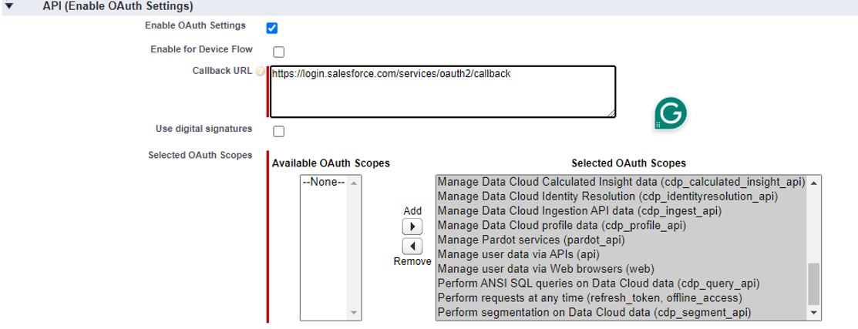Collapse the API (Enable OAuth Settings) section

coord(8,7)
